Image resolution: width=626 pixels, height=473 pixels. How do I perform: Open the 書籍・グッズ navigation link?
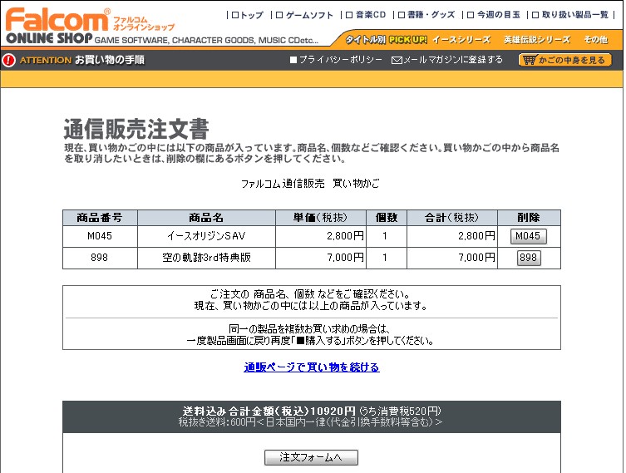426,15
